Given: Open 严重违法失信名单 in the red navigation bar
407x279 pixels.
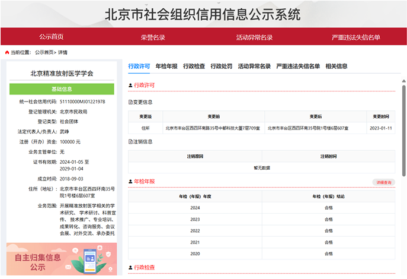Looking at the screenshot, I should pos(356,37).
